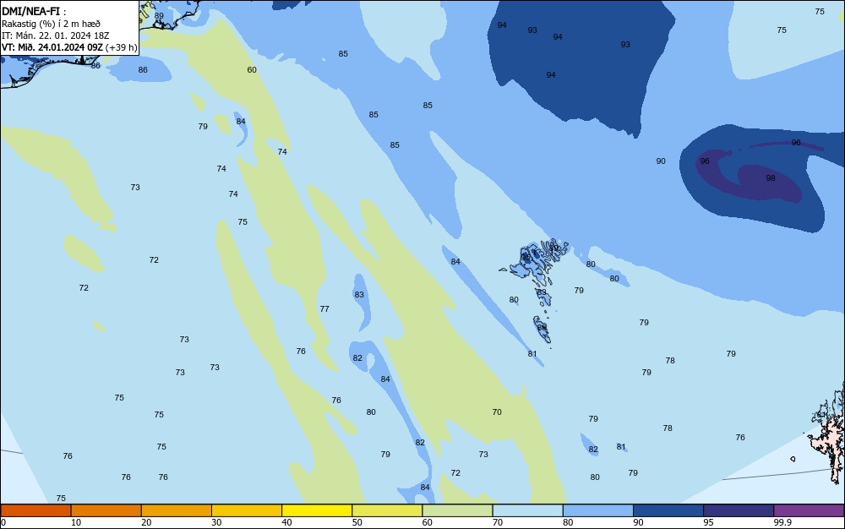Screen dimensions: 845x529
Task: Select the 30–40 golden legend swatch
Action: pos(247,510)
